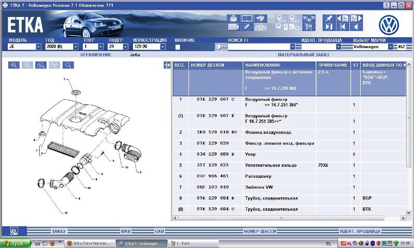Open the МОДЕЛЬ dropdown
Screen dimensions: 414x248
pos(38,47)
